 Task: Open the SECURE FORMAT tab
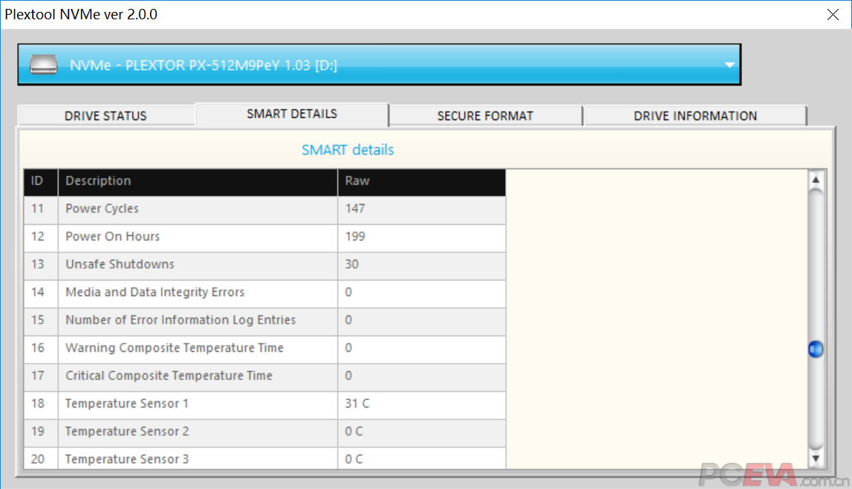pyautogui.click(x=485, y=116)
